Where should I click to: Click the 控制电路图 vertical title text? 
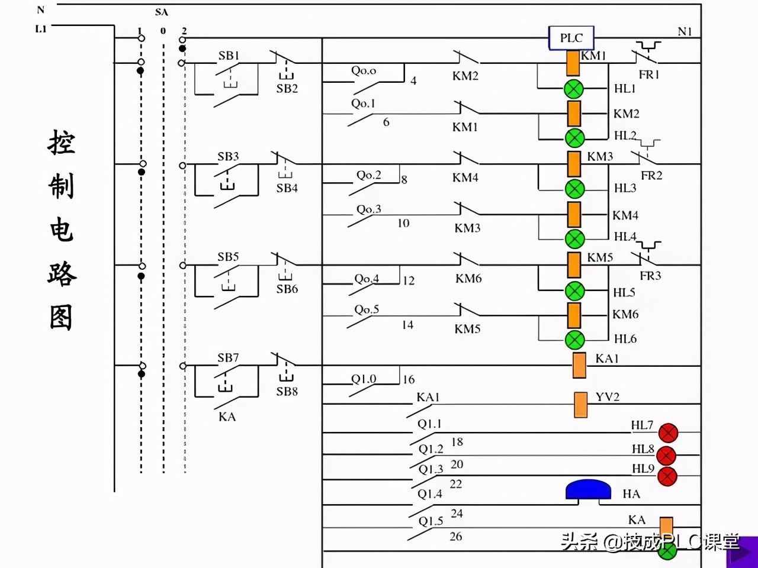(x=62, y=231)
